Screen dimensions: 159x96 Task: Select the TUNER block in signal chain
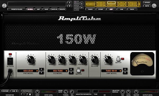90,4
